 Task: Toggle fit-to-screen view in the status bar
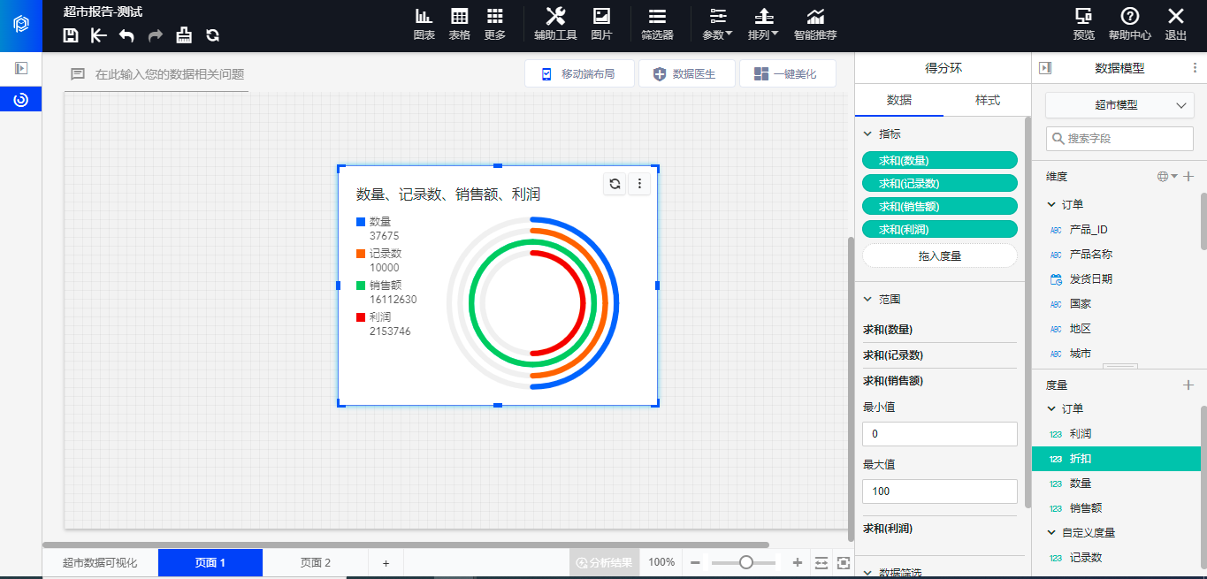coord(844,562)
